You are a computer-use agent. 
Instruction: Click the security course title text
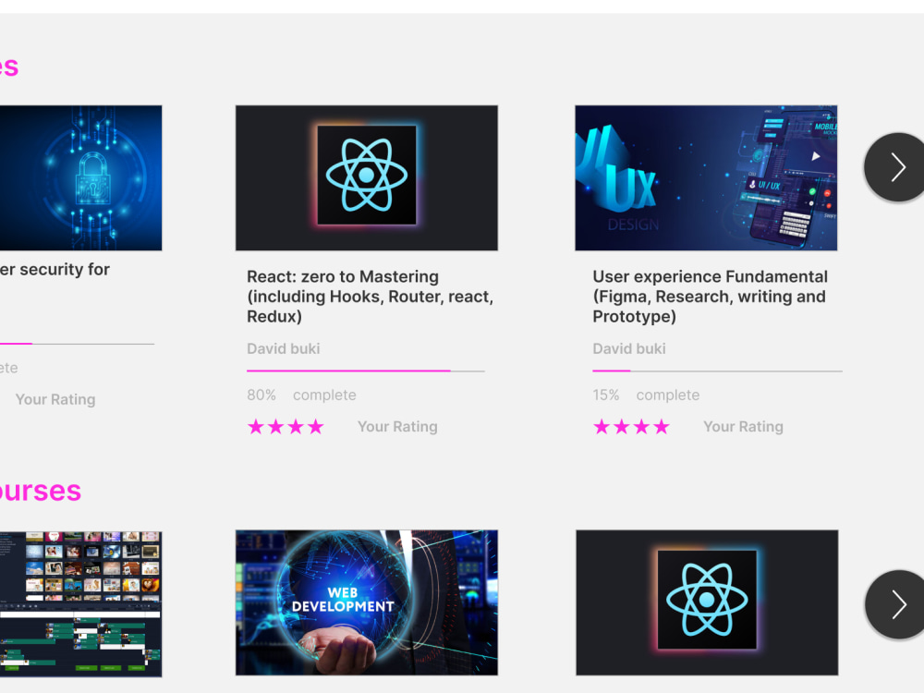55,269
